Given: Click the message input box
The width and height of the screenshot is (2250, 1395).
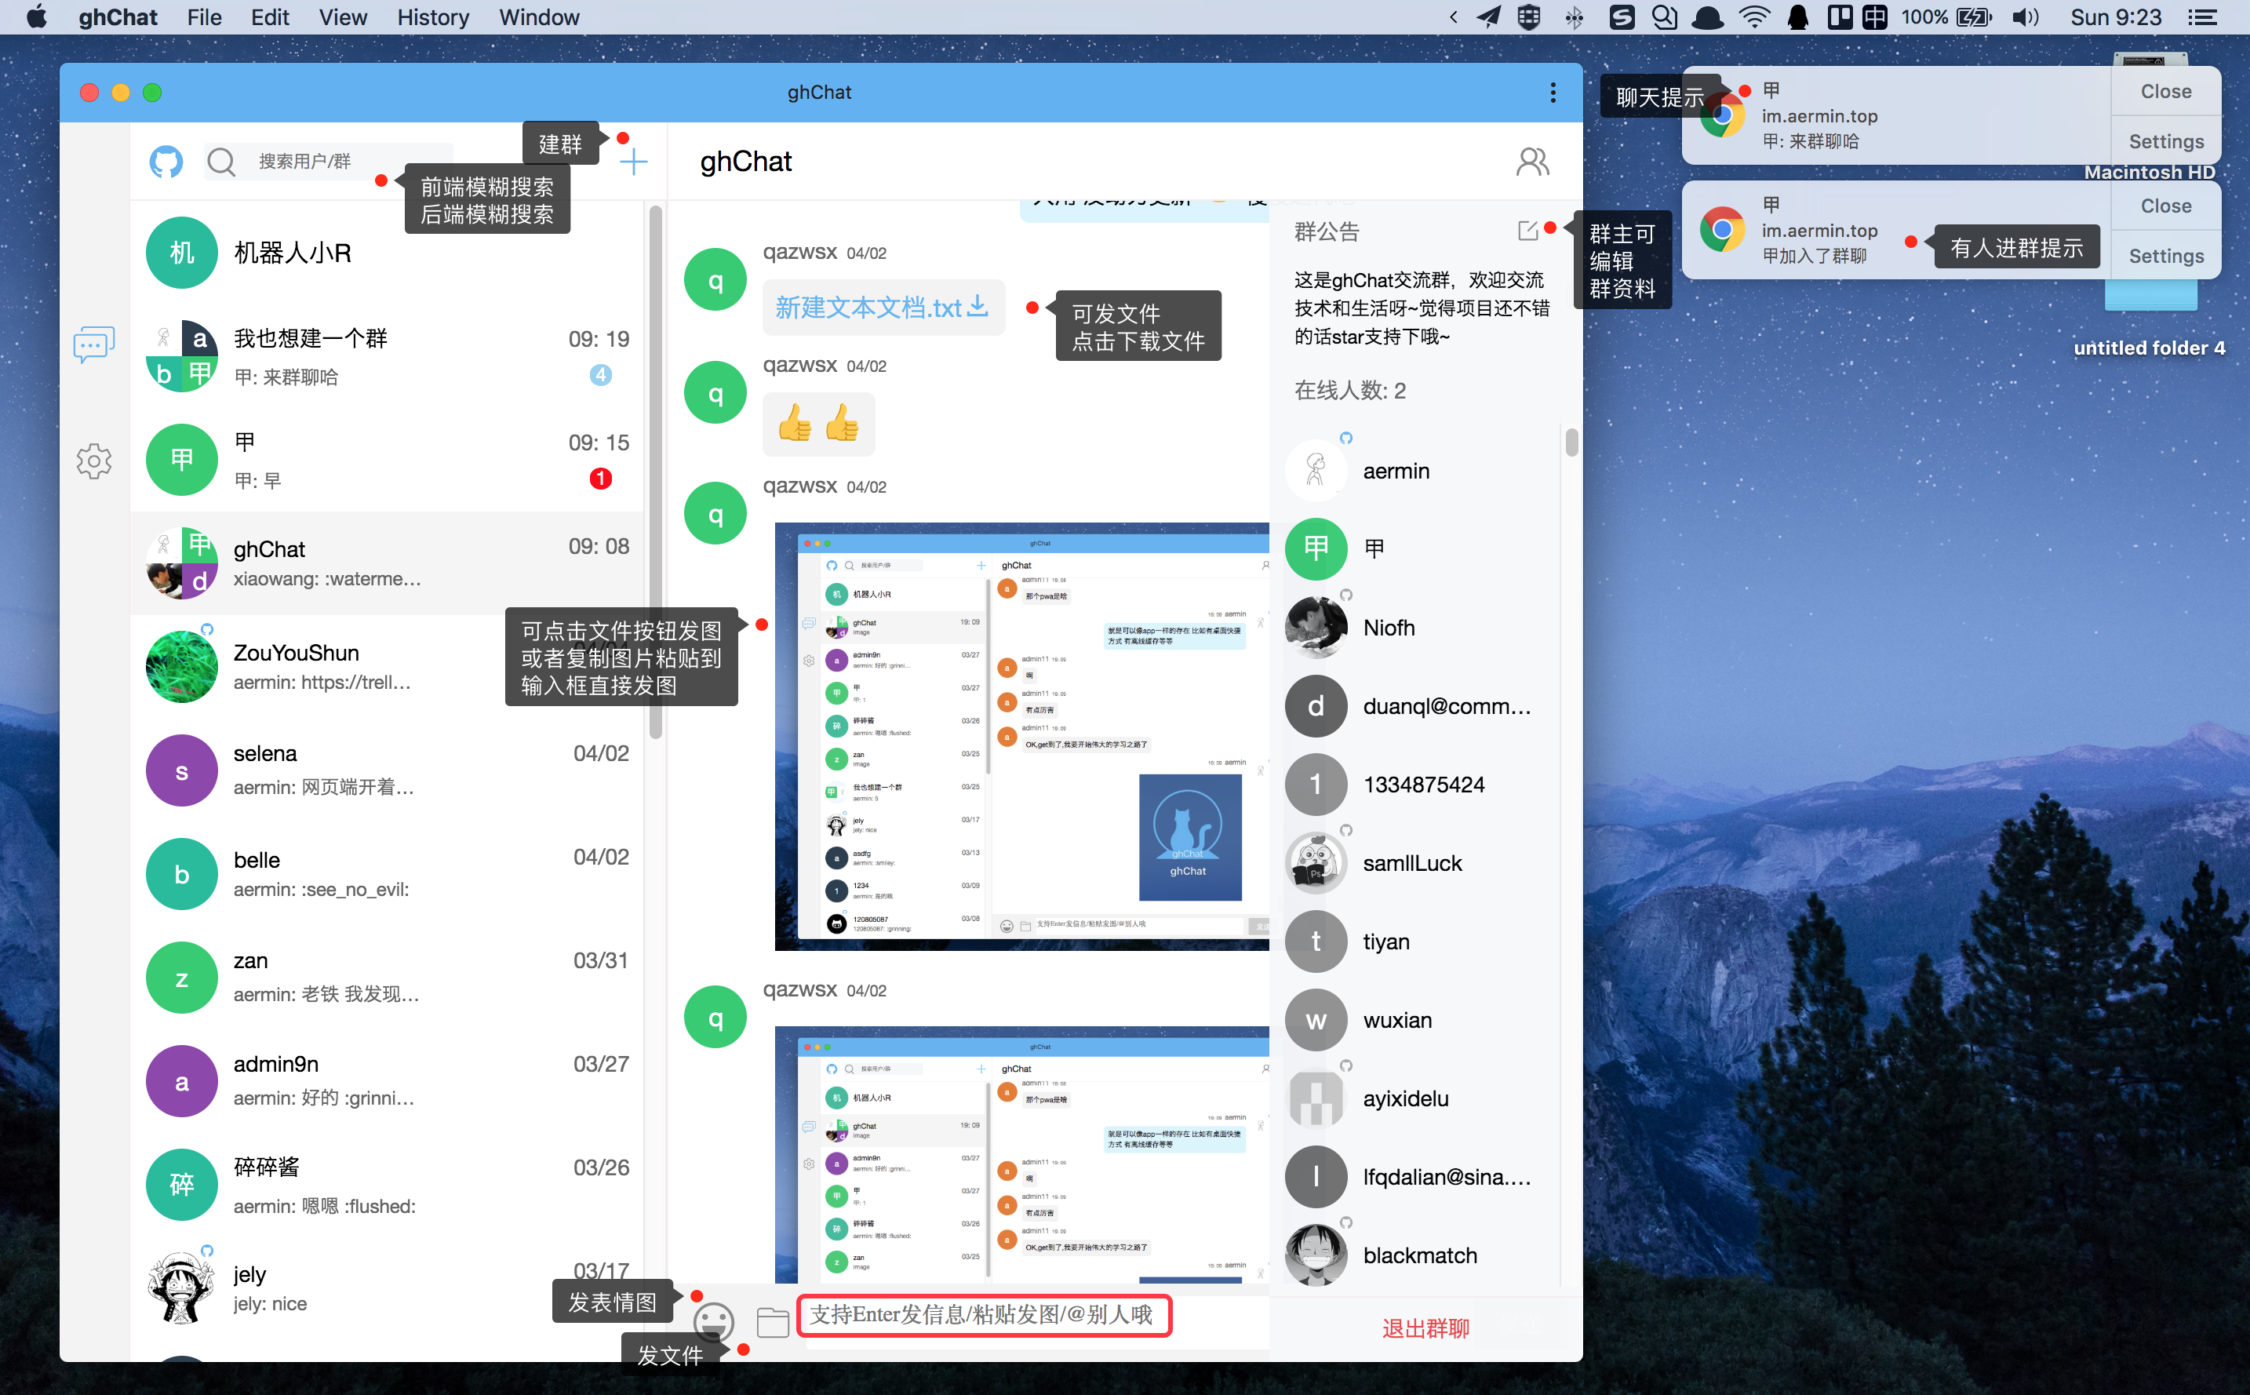Looking at the screenshot, I should [985, 1315].
